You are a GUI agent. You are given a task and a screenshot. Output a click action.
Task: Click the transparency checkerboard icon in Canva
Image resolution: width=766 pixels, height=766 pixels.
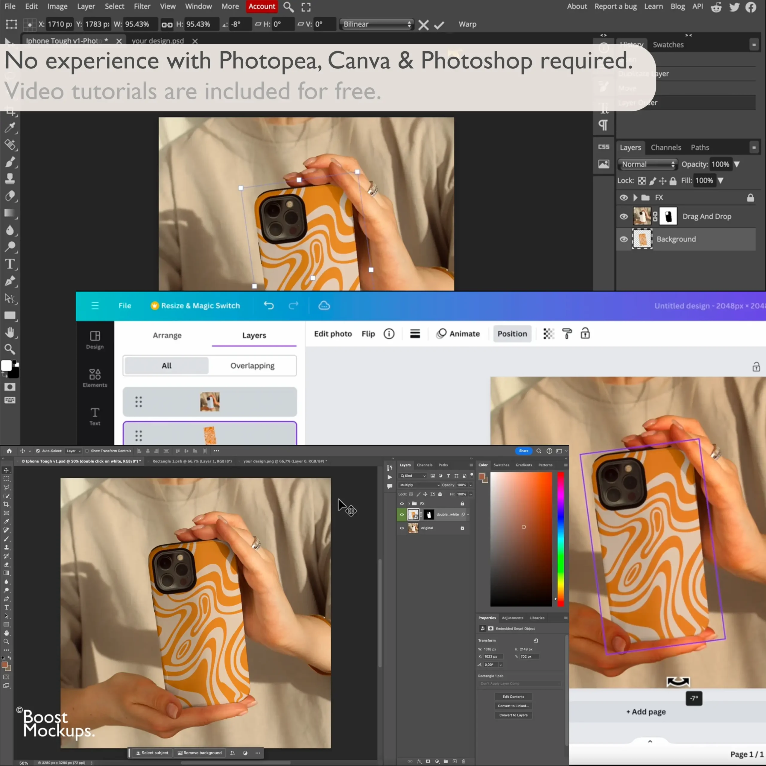548,334
